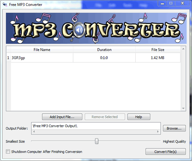
Task: Browse for an output folder
Action: [x=174, y=128]
